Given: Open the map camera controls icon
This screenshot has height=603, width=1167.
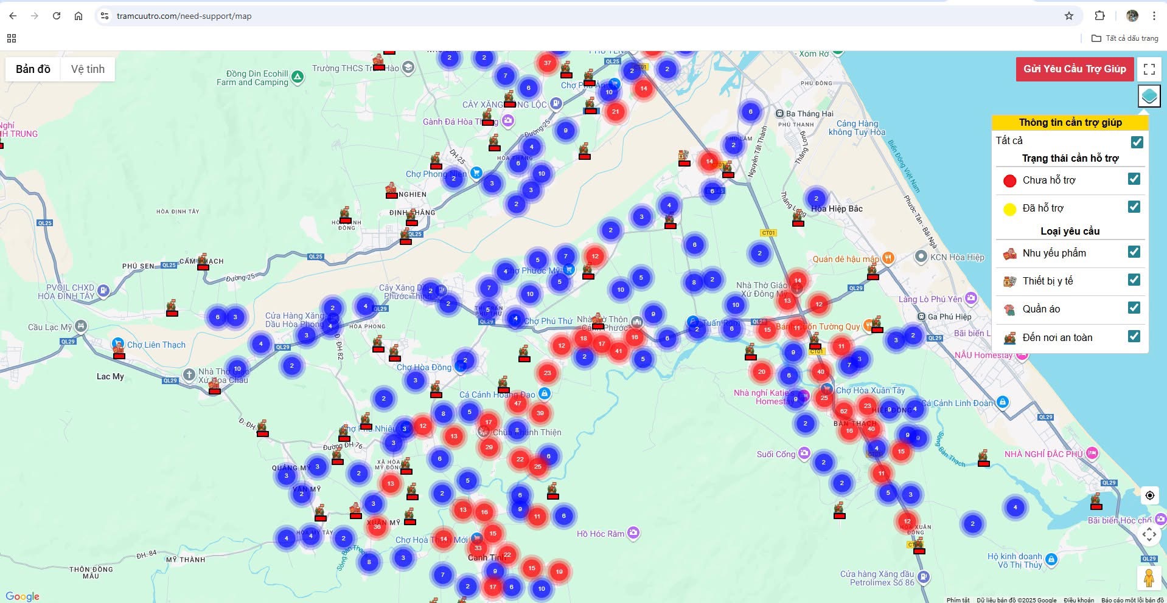Looking at the screenshot, I should (x=1149, y=534).
